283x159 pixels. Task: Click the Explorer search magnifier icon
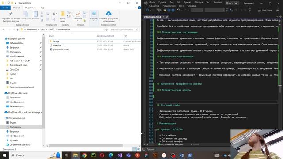(x=137, y=30)
